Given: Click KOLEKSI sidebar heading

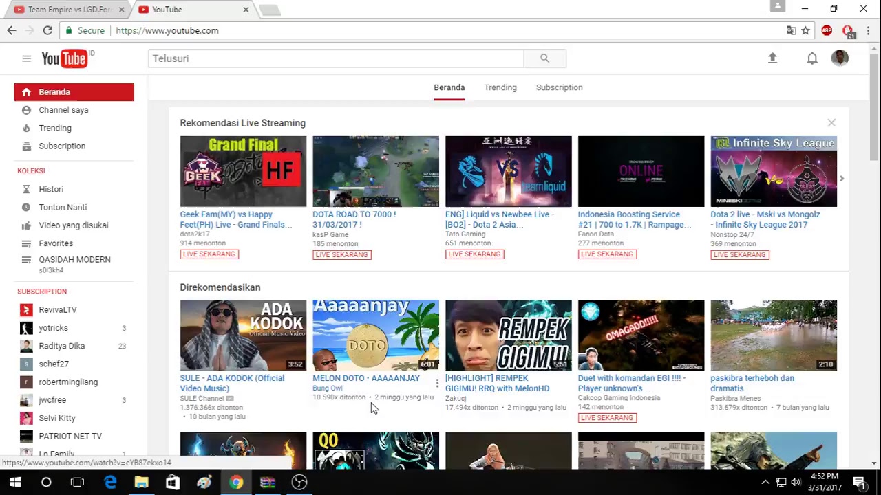Looking at the screenshot, I should coord(31,170).
